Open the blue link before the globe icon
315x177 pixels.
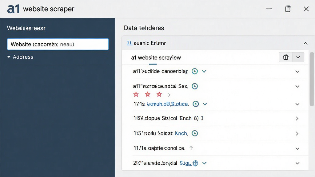click(185, 163)
